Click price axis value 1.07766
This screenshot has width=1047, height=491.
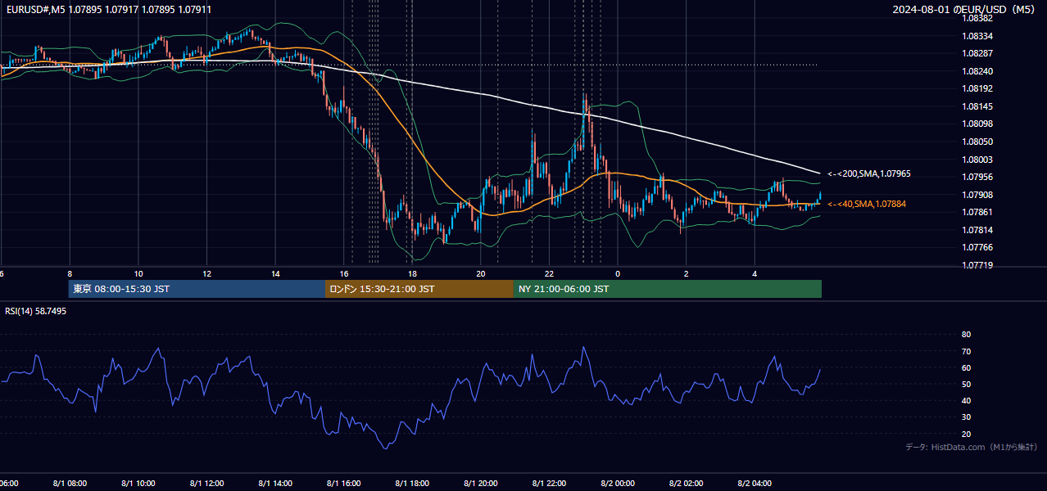pyautogui.click(x=977, y=247)
